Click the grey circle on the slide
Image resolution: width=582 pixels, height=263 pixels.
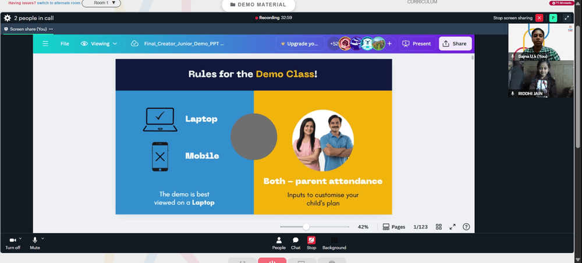[x=254, y=137]
